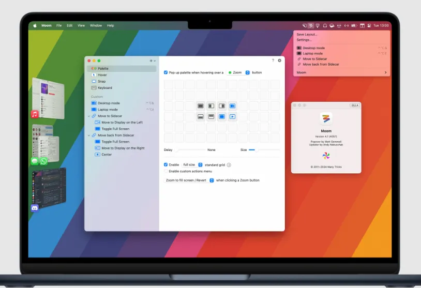
Task: Click the standard grid arrow button
Action: pos(229,165)
